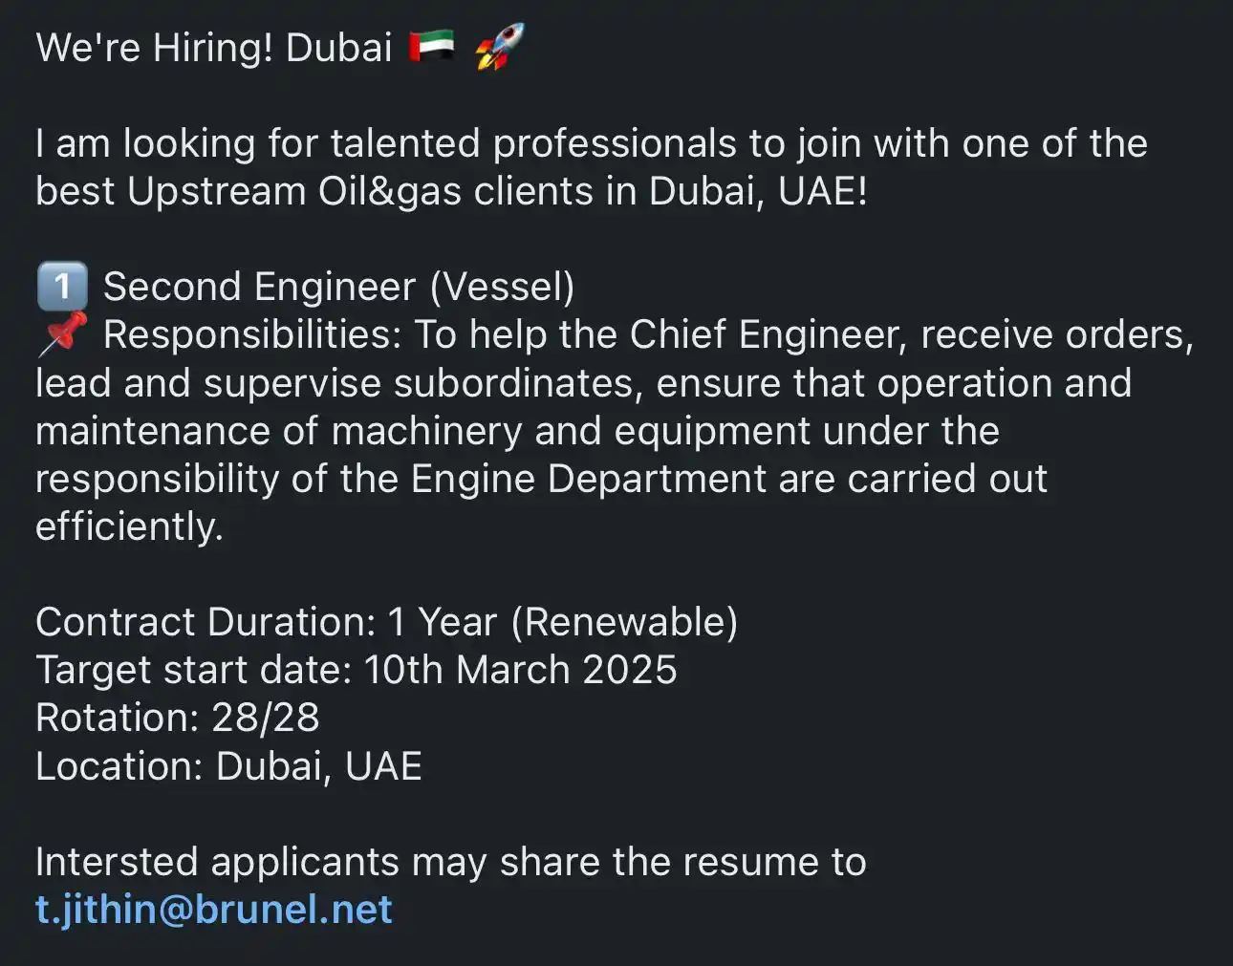Click the red pushpin emoji
Viewport: 1233px width, 966px height.
[x=62, y=333]
